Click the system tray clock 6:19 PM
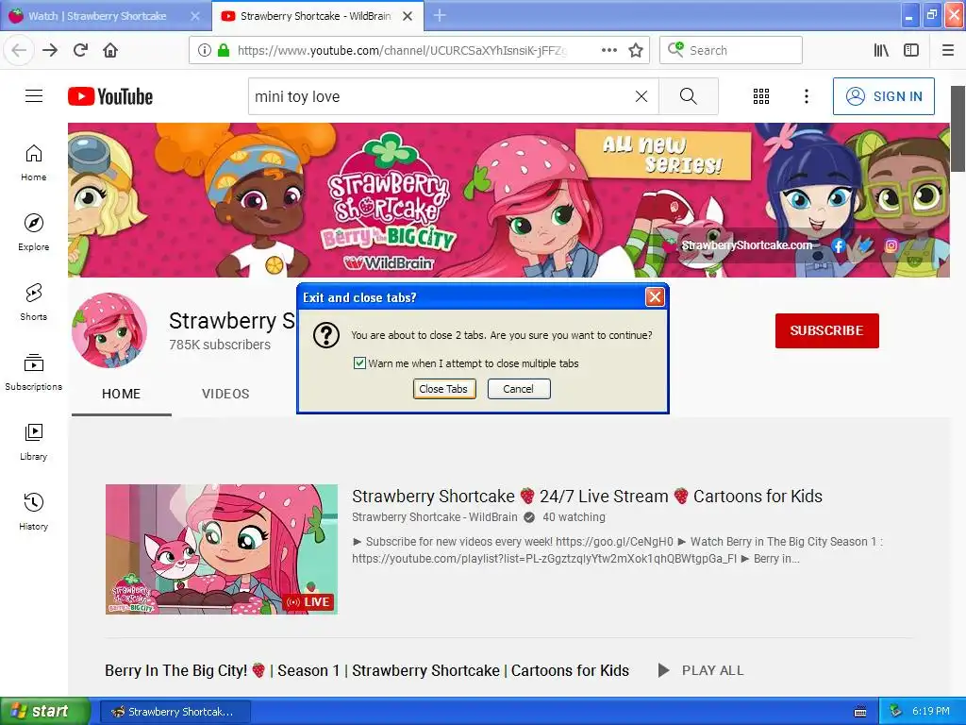Viewport: 966px width, 725px height. [x=931, y=711]
